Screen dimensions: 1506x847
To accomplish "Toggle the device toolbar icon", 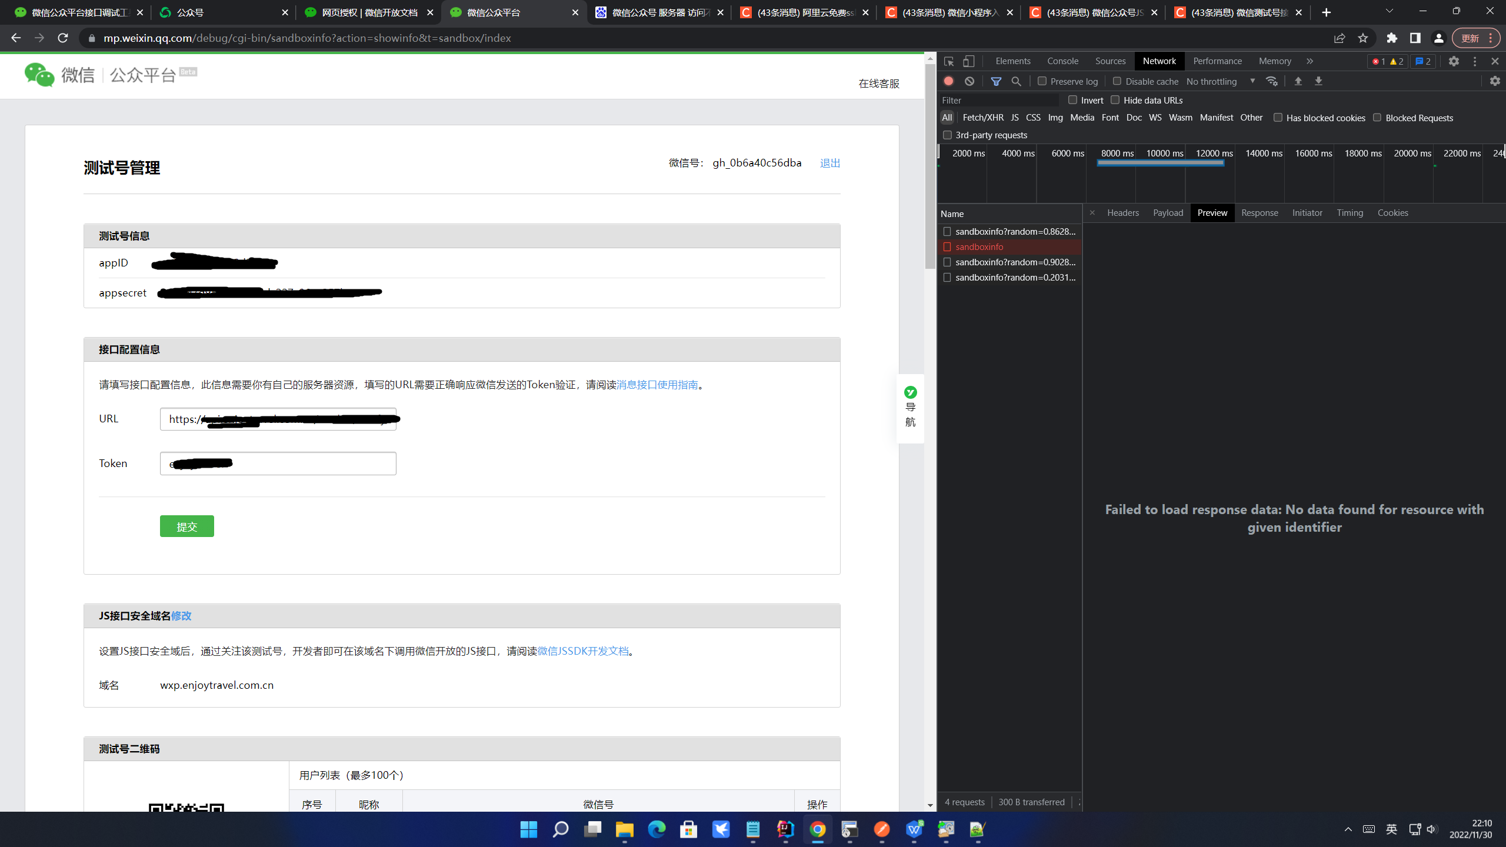I will (x=968, y=61).
